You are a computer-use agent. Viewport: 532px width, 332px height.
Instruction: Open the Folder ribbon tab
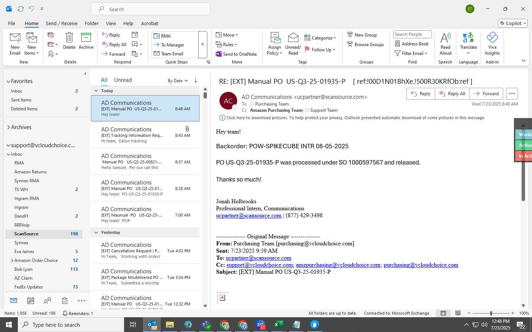pyautogui.click(x=92, y=23)
